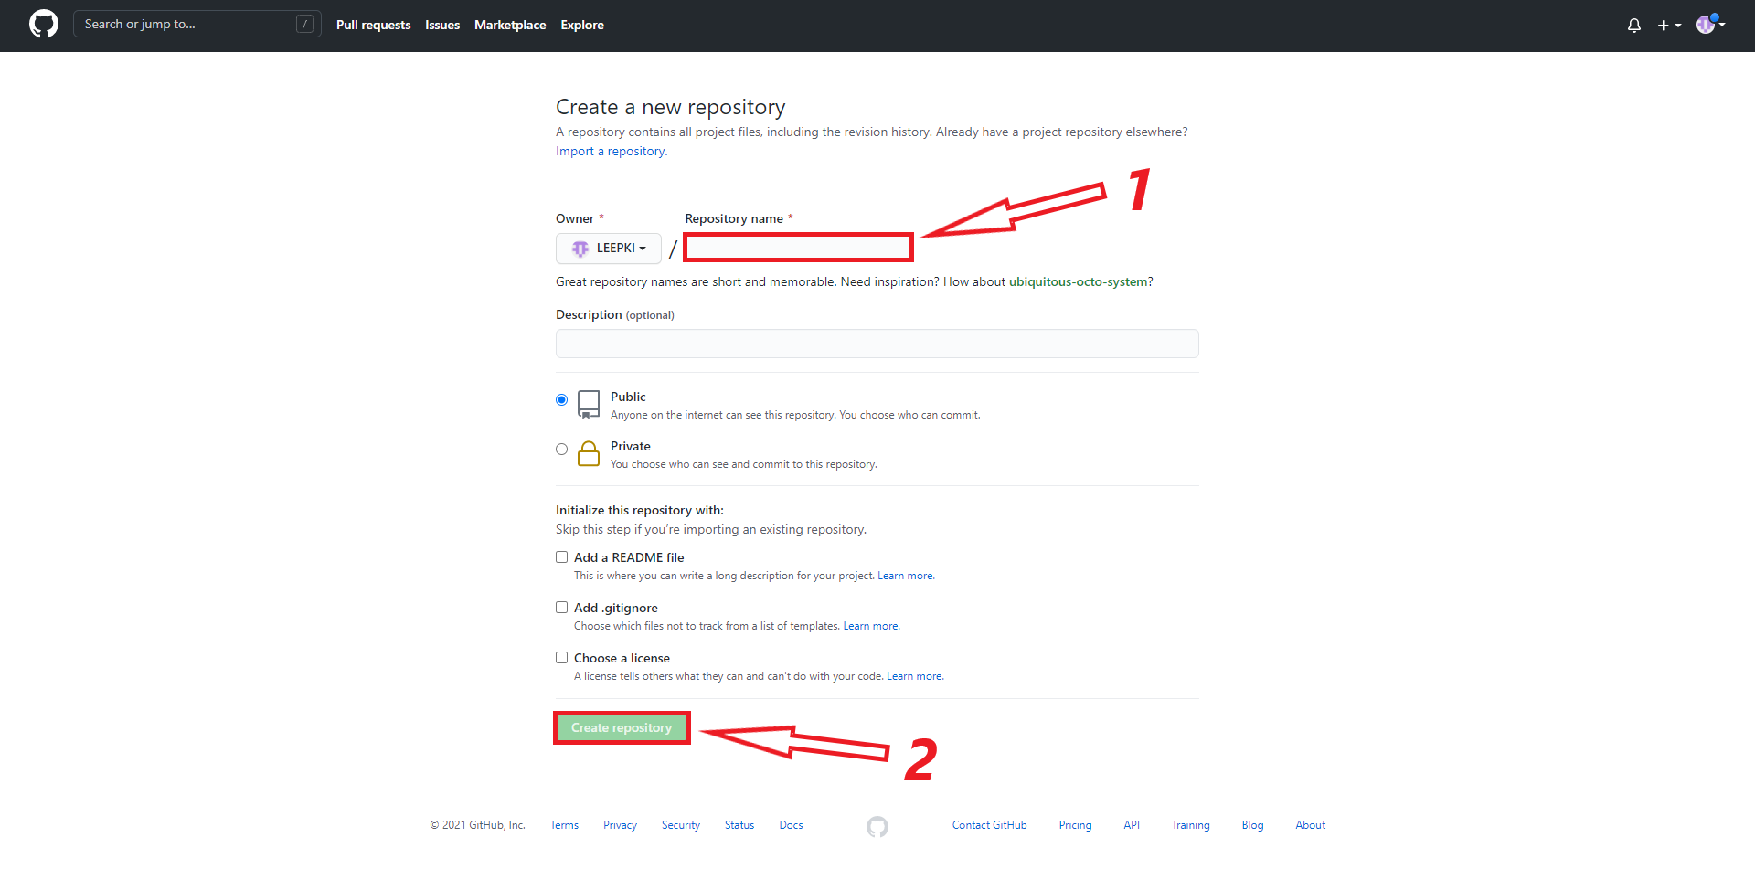Enable the Add a README file checkbox
The image size is (1755, 890).
pos(562,557)
